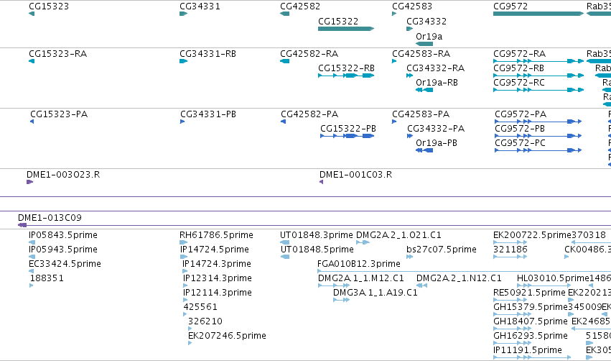Screen dimensions: 611x361
Task: Select EST IP14724.5prime
Action: tap(215, 250)
